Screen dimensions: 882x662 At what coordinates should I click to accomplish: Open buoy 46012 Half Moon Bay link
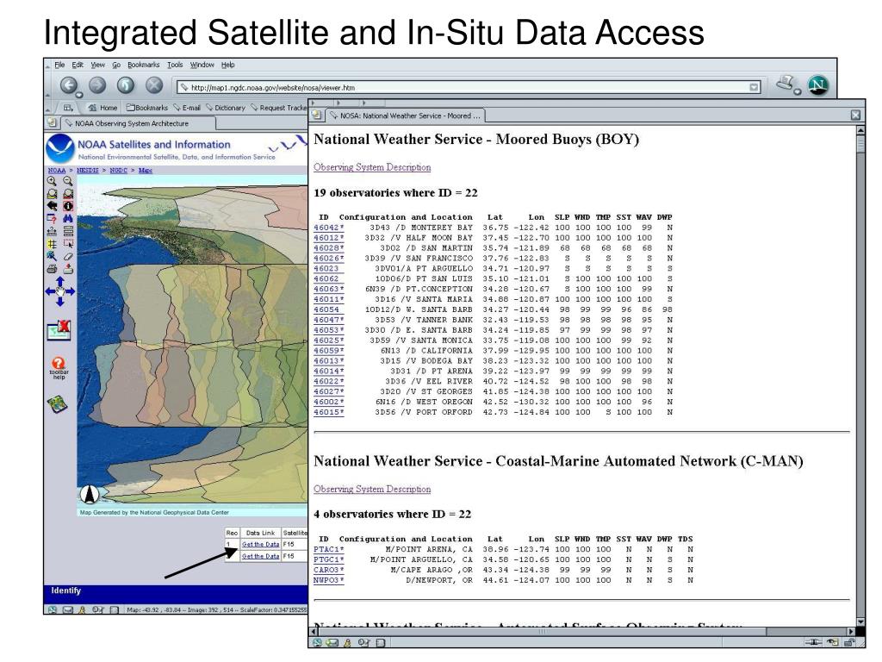[328, 238]
